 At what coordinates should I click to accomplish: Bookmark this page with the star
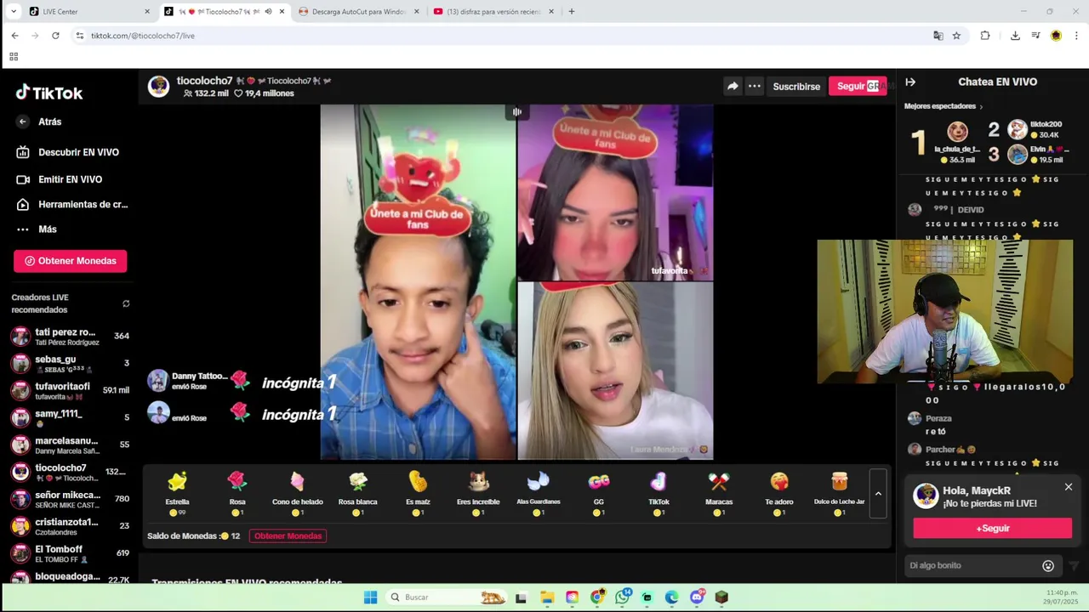pos(956,36)
